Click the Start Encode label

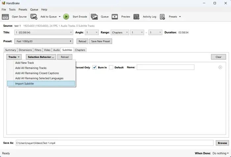[x=80, y=16]
